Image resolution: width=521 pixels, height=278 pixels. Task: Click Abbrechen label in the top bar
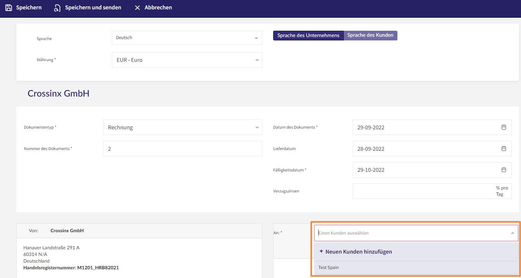coord(158,8)
